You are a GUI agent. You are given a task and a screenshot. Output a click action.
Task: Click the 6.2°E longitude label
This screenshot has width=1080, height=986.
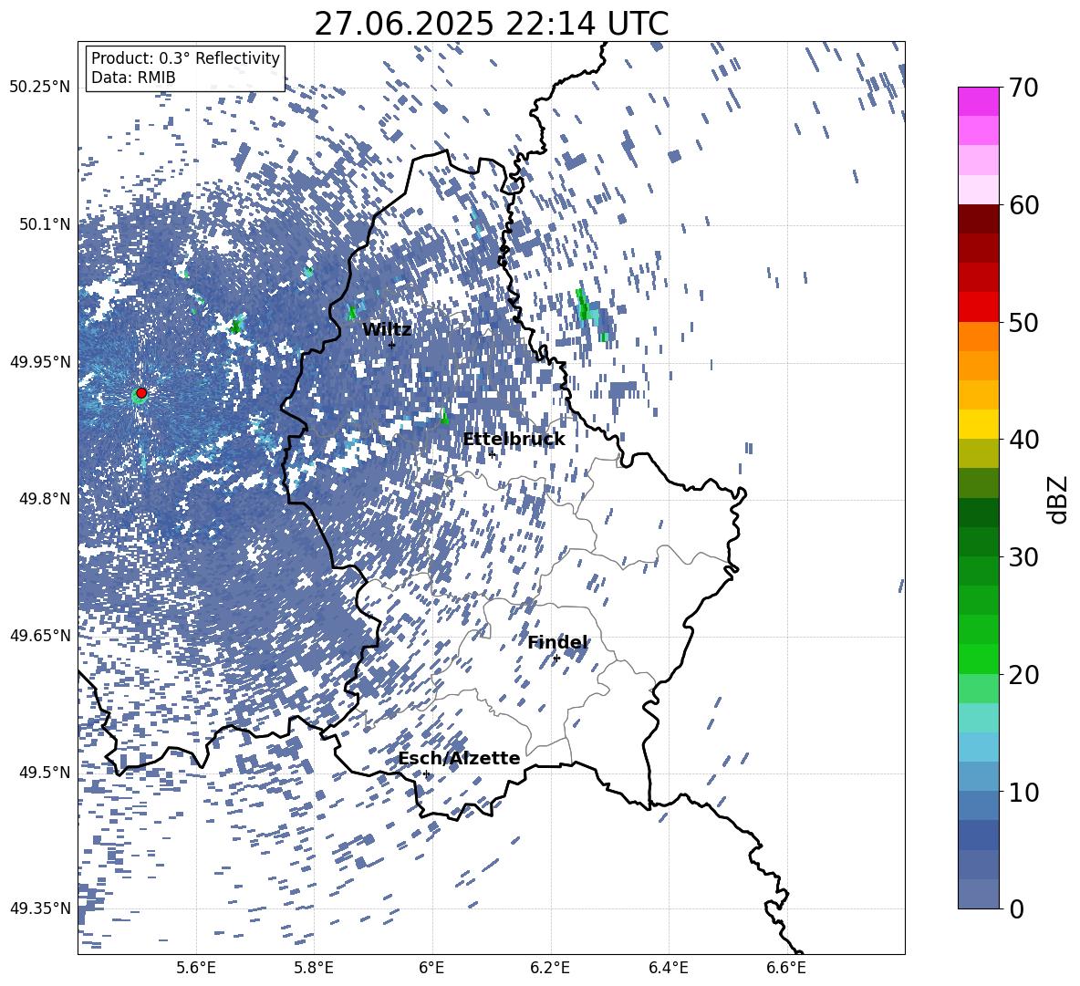pos(550,968)
